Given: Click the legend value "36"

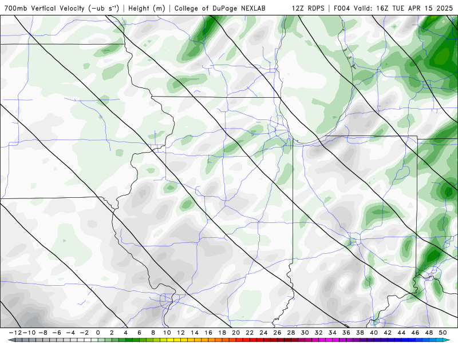Looking at the screenshot, I should (x=346, y=333).
